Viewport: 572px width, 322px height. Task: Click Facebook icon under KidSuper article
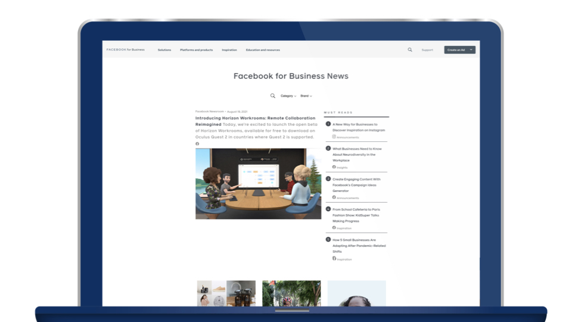(334, 227)
